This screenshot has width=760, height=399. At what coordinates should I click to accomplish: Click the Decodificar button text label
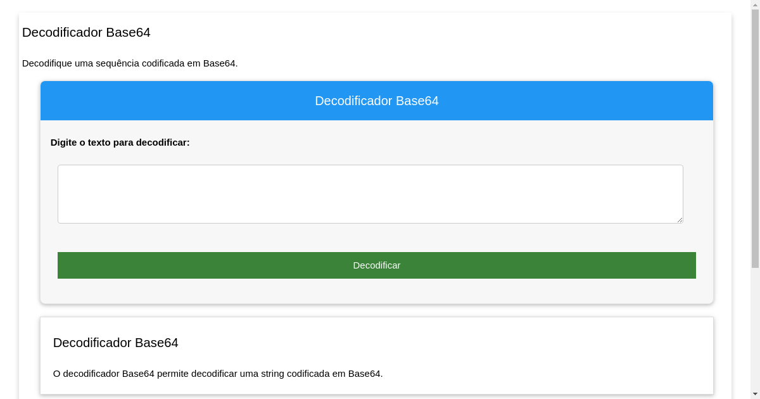click(x=376, y=265)
